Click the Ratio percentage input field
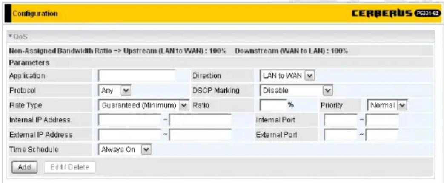The width and height of the screenshot is (444, 183). click(273, 106)
